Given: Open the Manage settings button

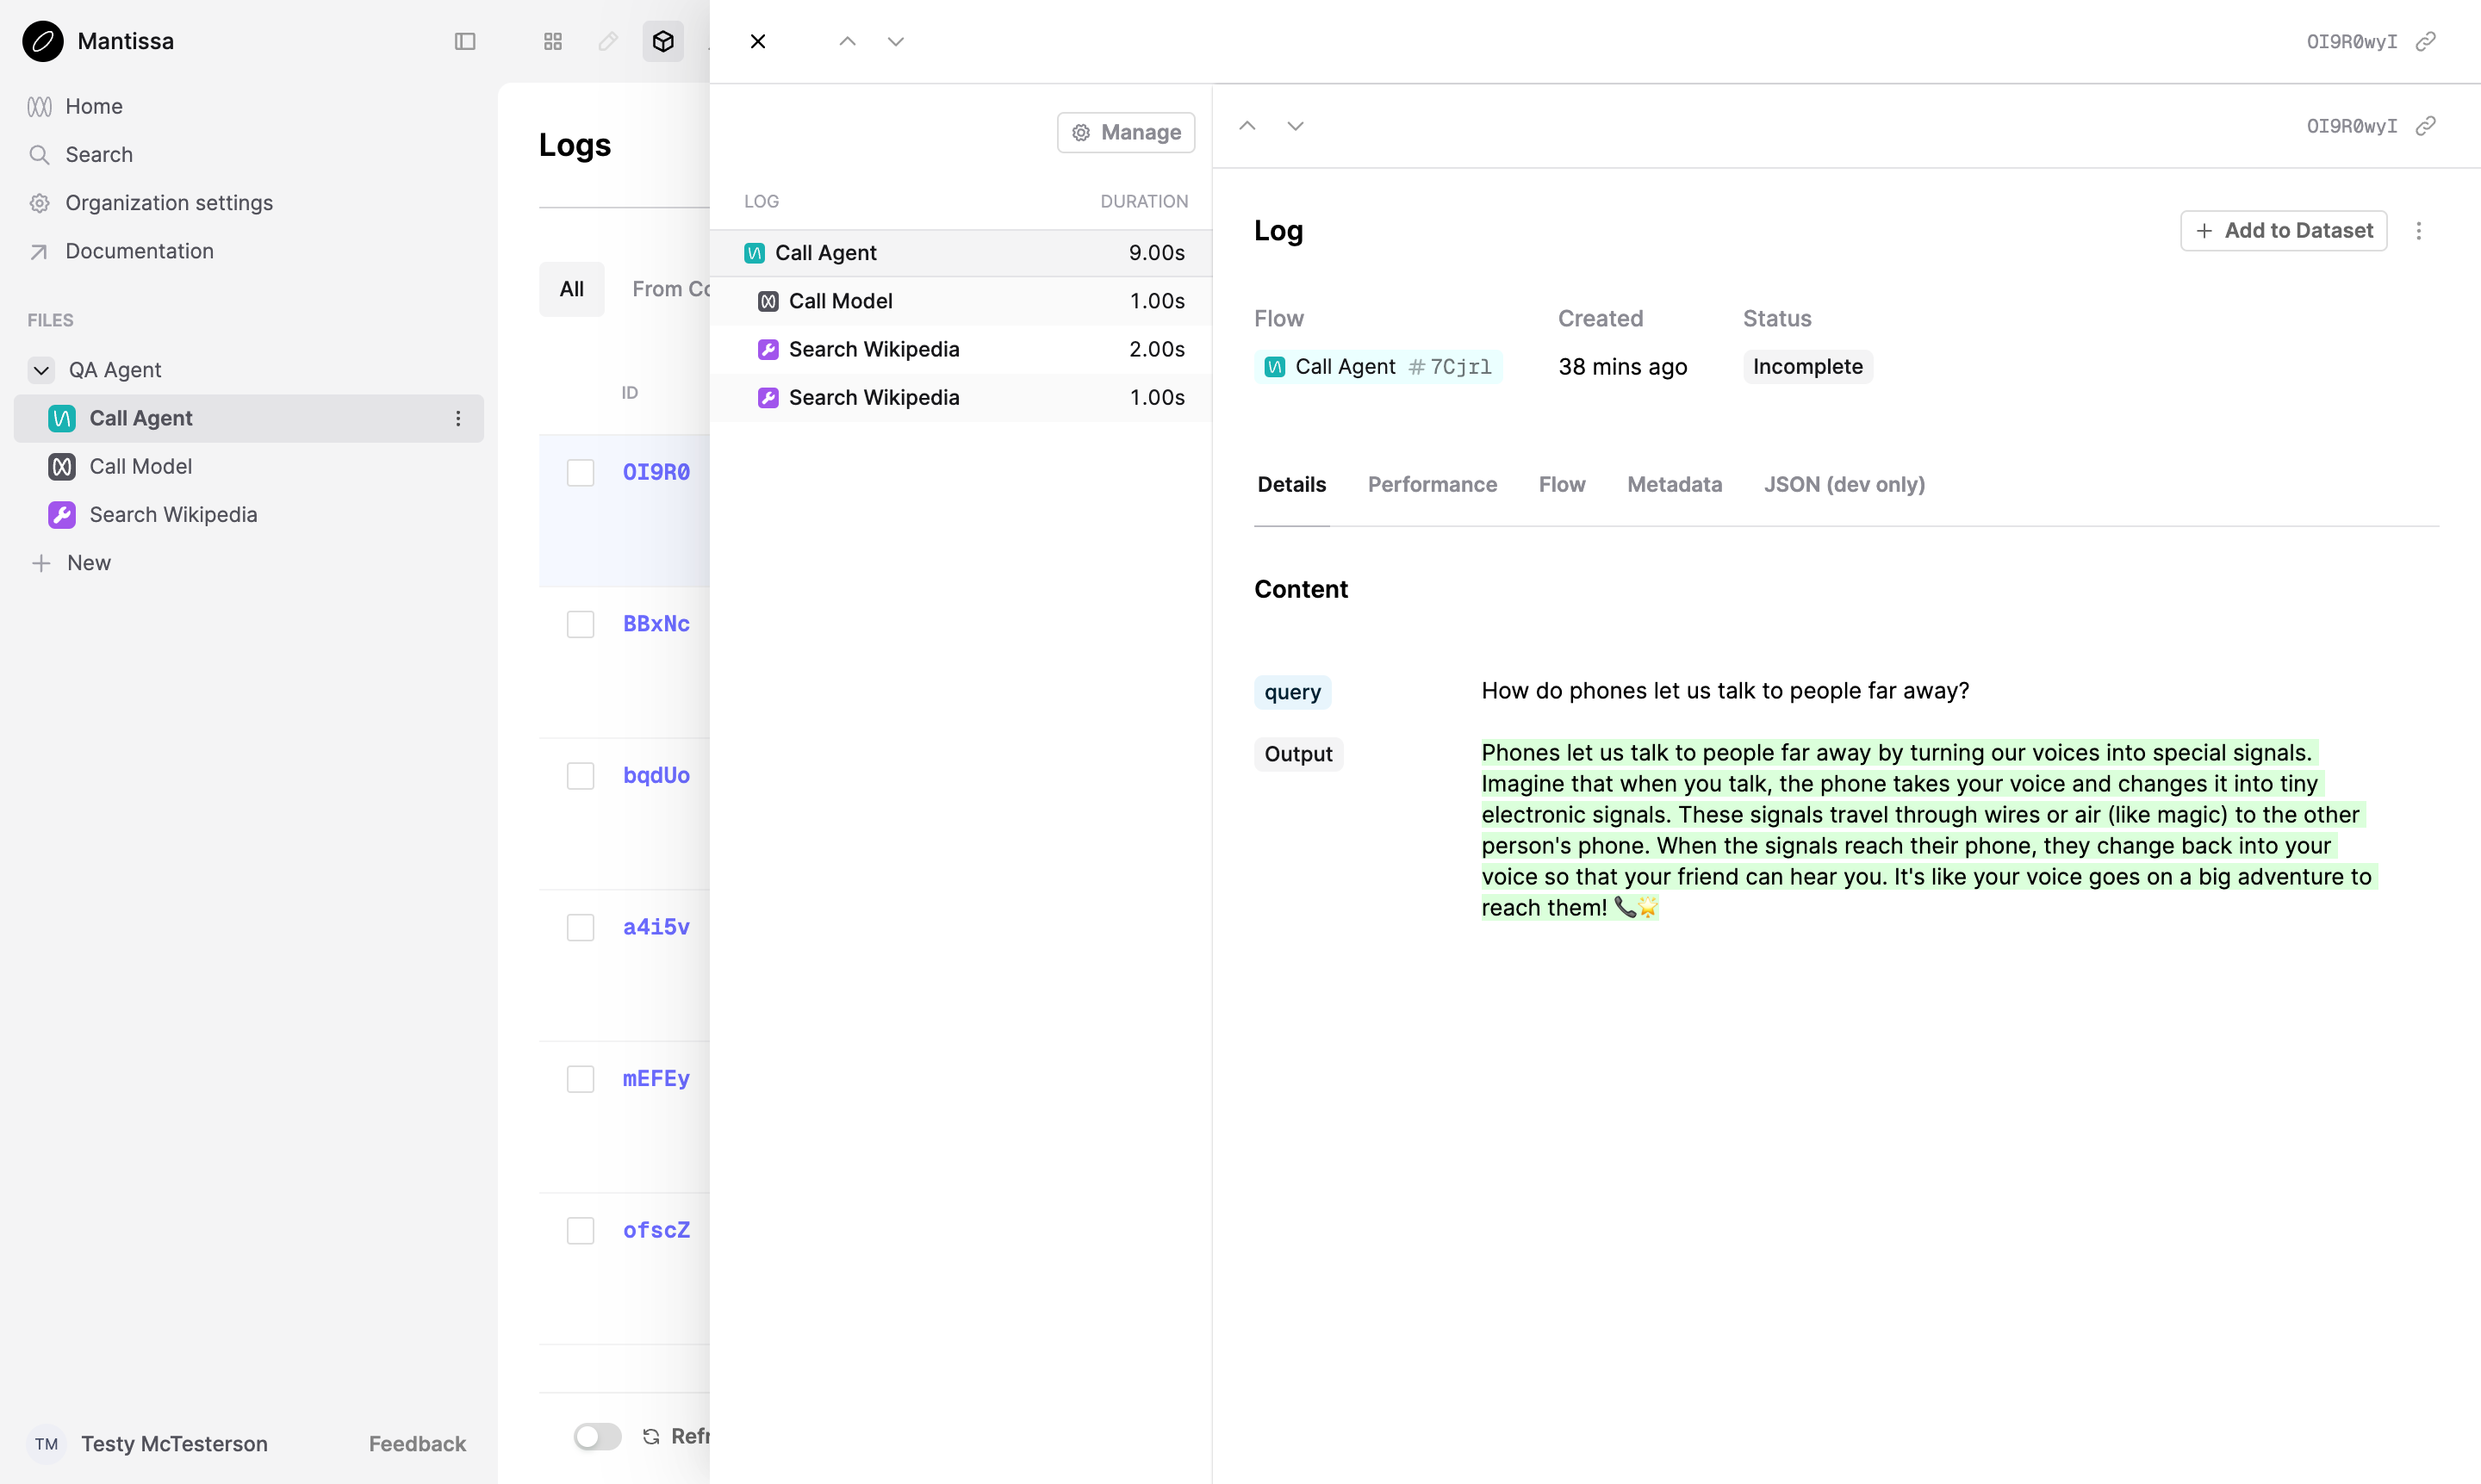Looking at the screenshot, I should 1125,132.
